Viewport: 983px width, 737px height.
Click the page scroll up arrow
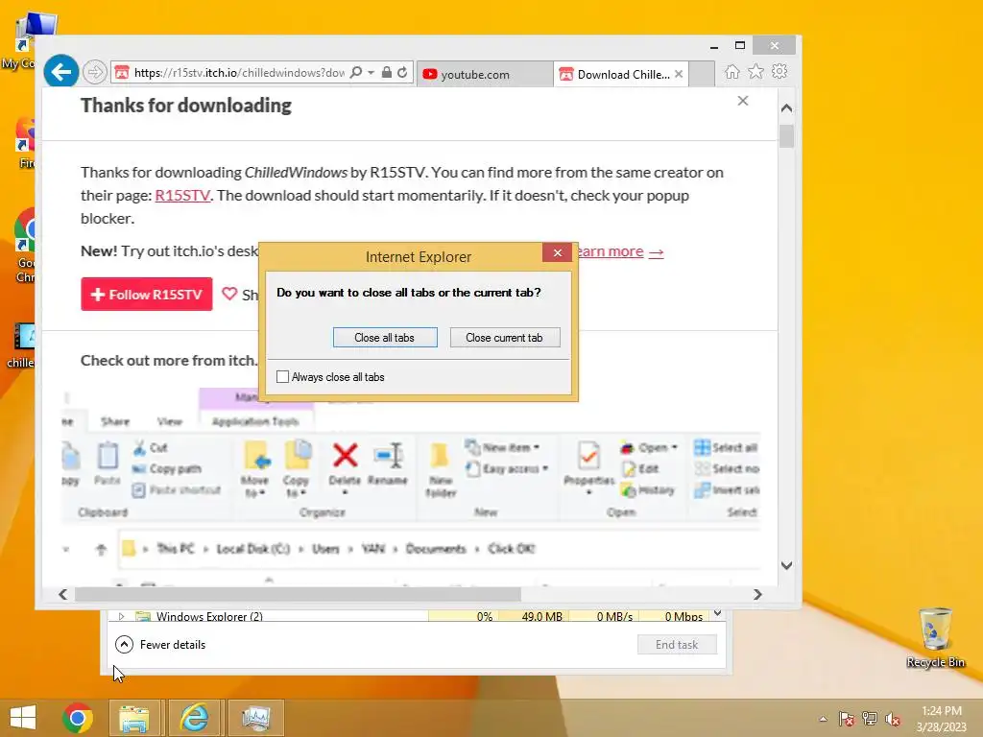787,108
